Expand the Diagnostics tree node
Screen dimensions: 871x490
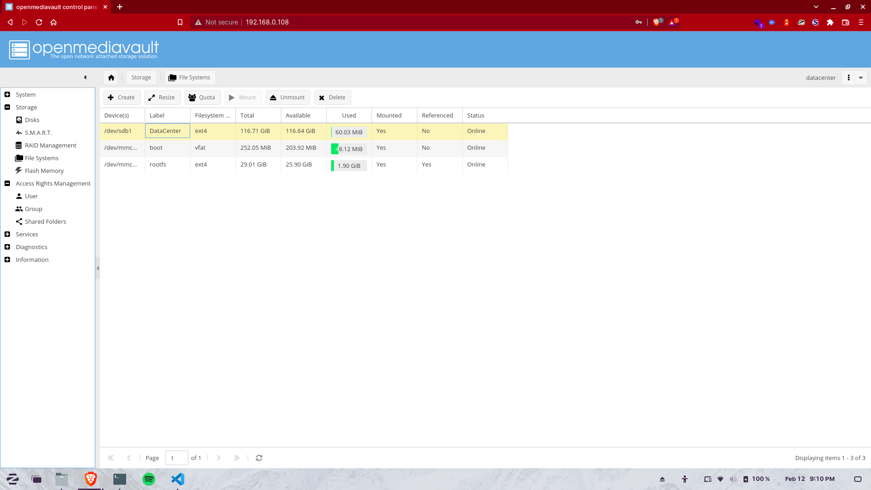[x=7, y=247]
